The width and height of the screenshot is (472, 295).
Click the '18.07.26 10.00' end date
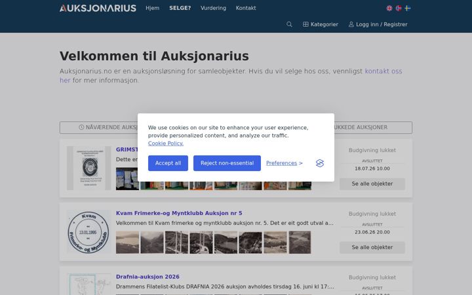pyautogui.click(x=372, y=168)
